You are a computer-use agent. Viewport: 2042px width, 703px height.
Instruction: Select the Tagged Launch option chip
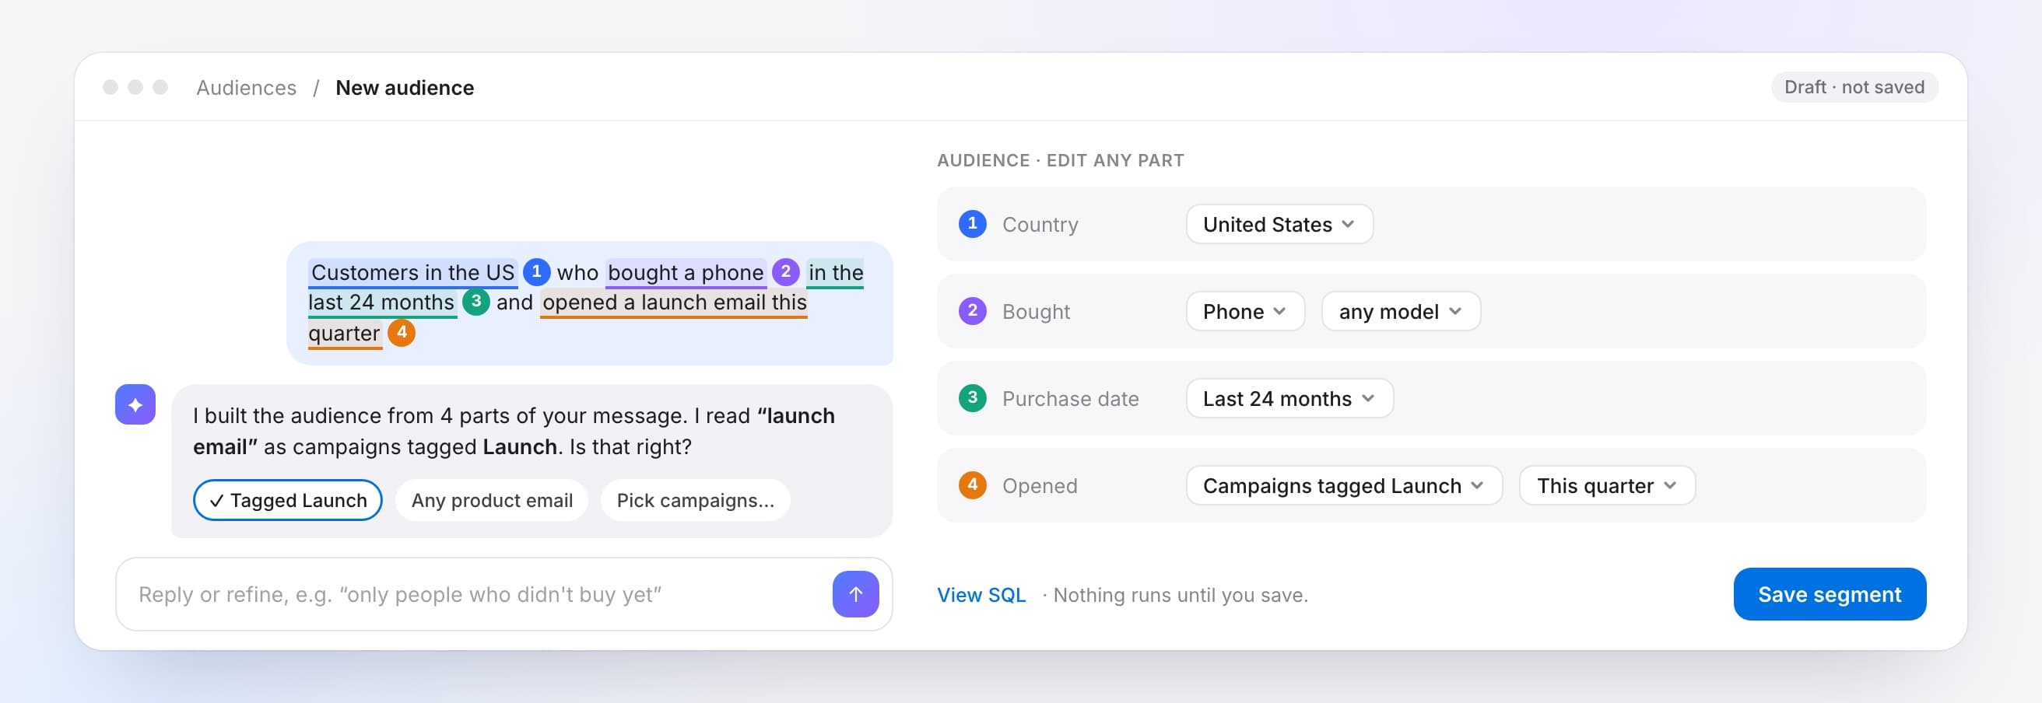[288, 500]
